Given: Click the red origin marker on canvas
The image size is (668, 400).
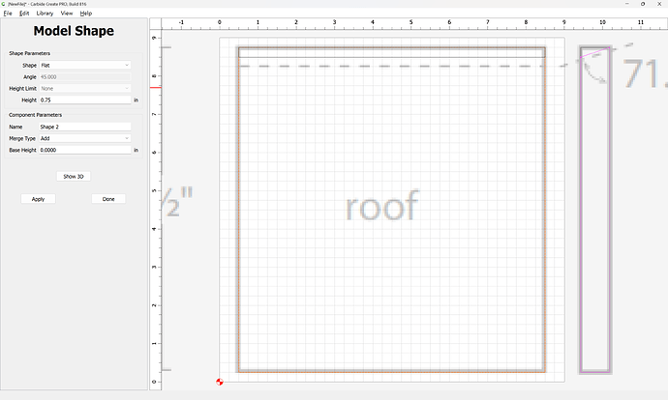Looking at the screenshot, I should click(220, 382).
